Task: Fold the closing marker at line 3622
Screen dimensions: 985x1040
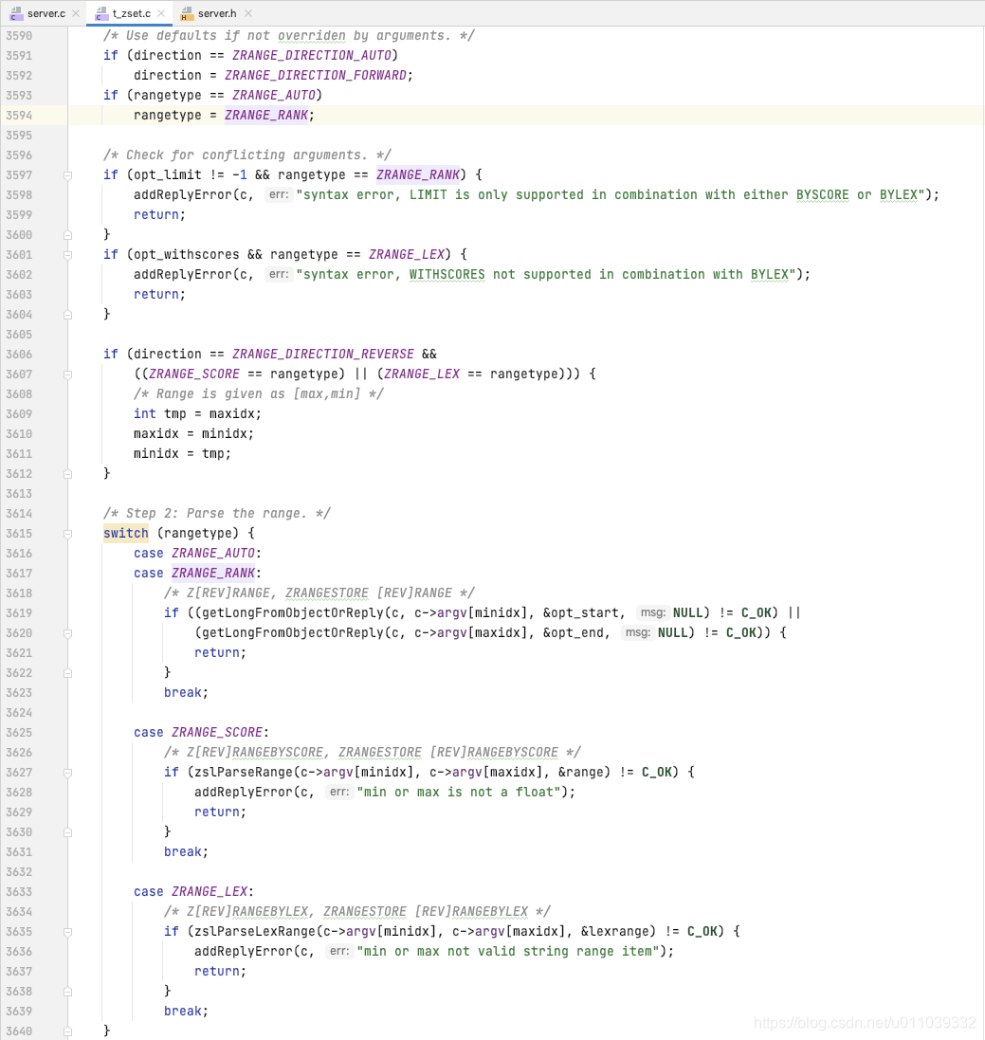Action: coord(67,673)
